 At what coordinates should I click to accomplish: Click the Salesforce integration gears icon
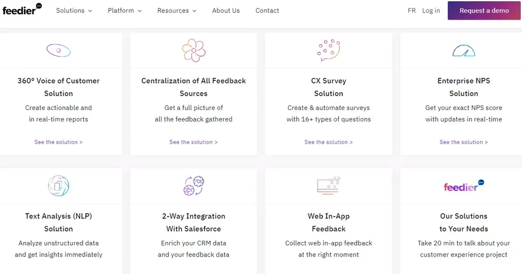[194, 186]
